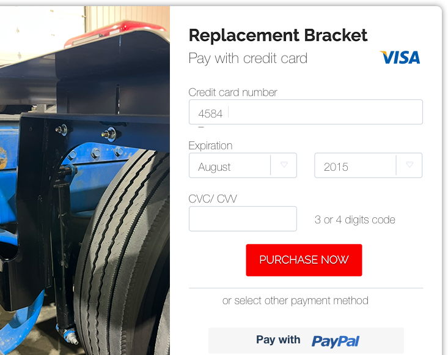Click the CVC/ CVV label
The image size is (448, 355).
(x=213, y=199)
